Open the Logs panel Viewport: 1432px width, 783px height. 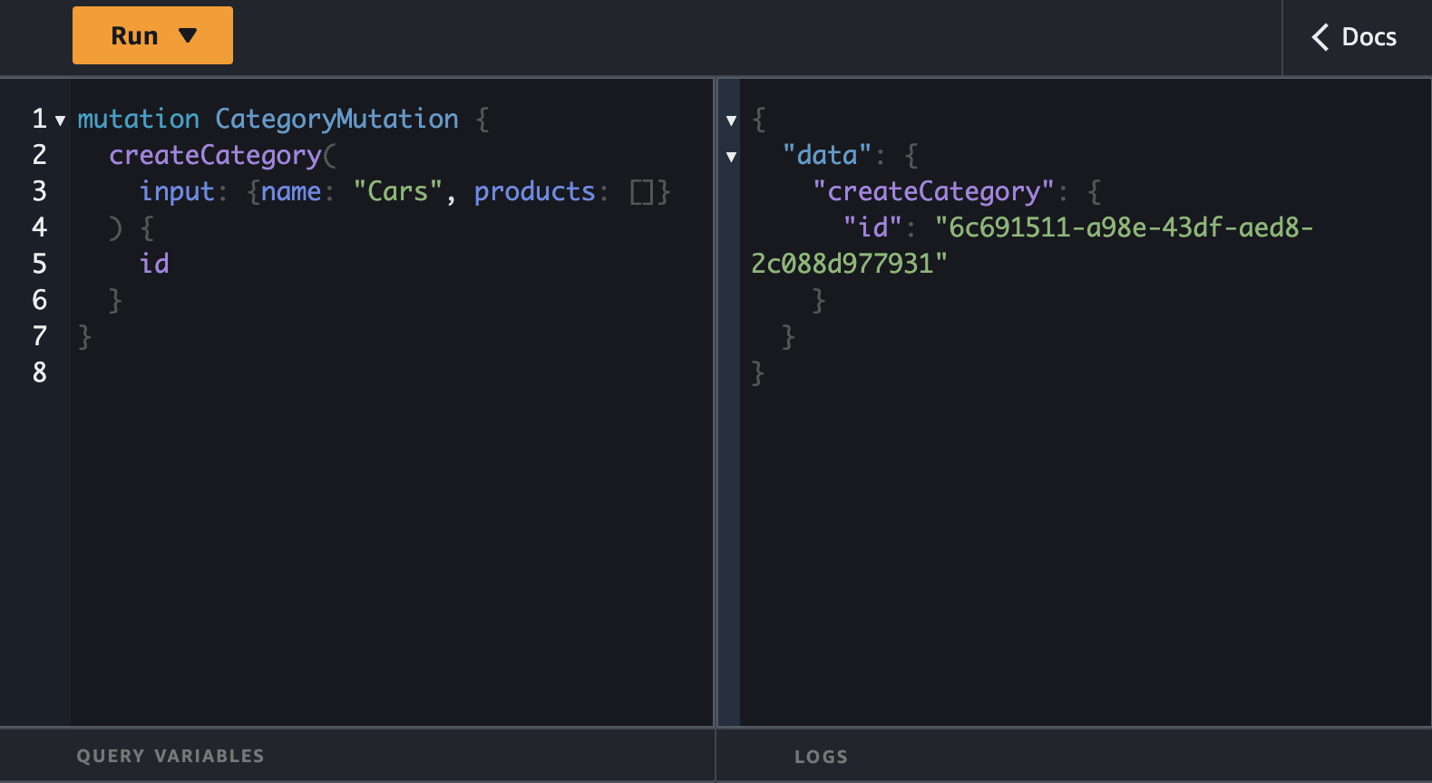(821, 757)
